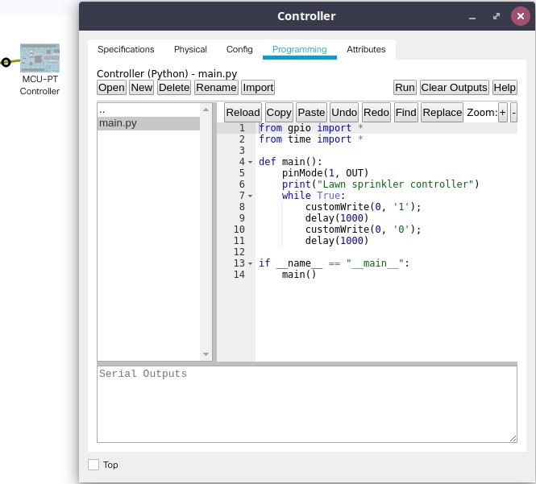Click the 'main()' call on line 14
The height and width of the screenshot is (484, 536).
tap(299, 275)
